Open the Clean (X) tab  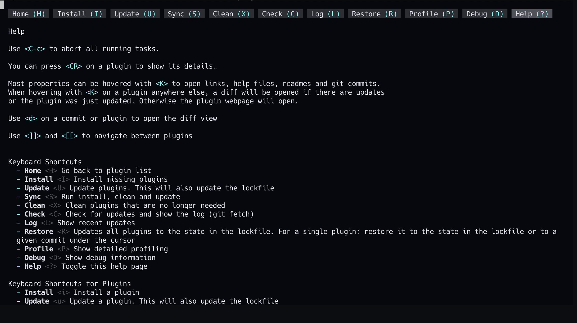point(231,14)
